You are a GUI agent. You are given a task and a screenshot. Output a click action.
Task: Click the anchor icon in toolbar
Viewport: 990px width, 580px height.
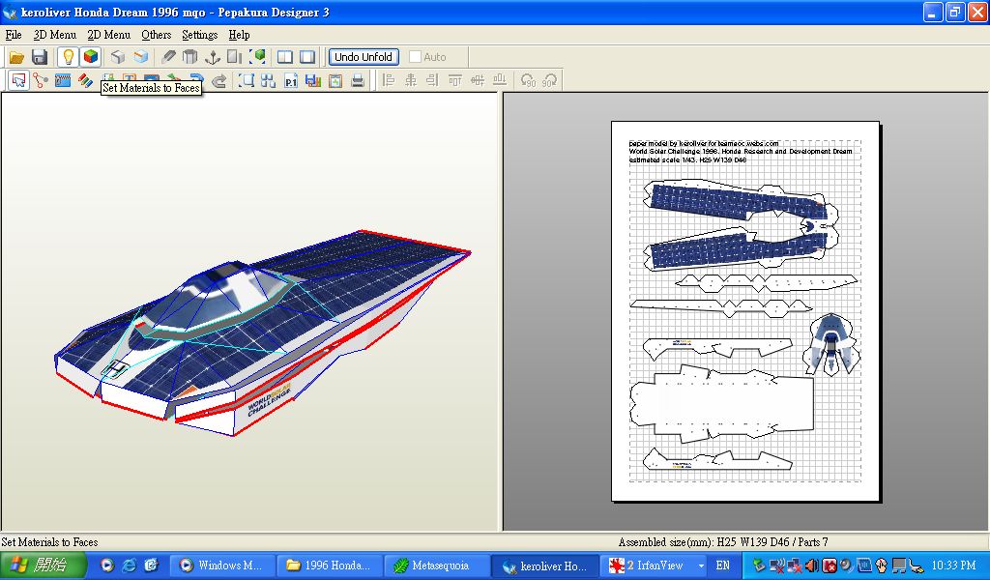(212, 57)
